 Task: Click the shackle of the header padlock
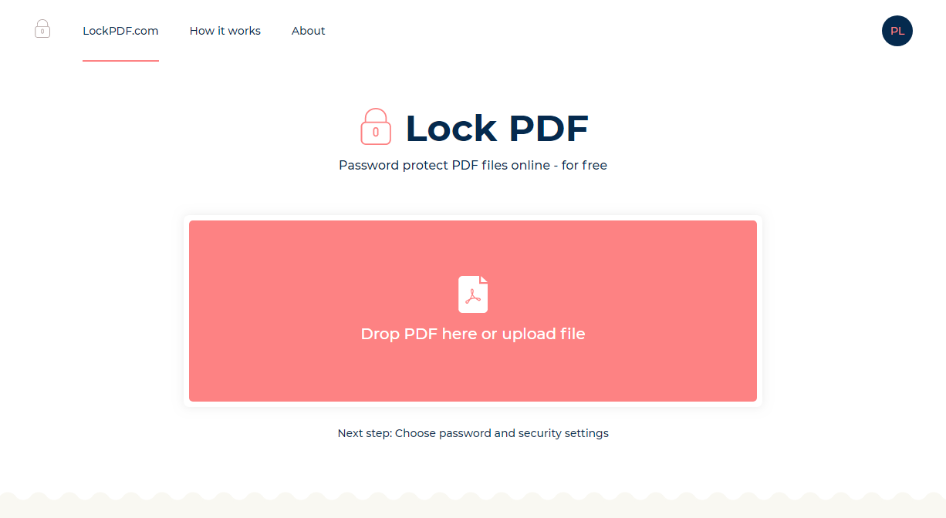point(42,22)
